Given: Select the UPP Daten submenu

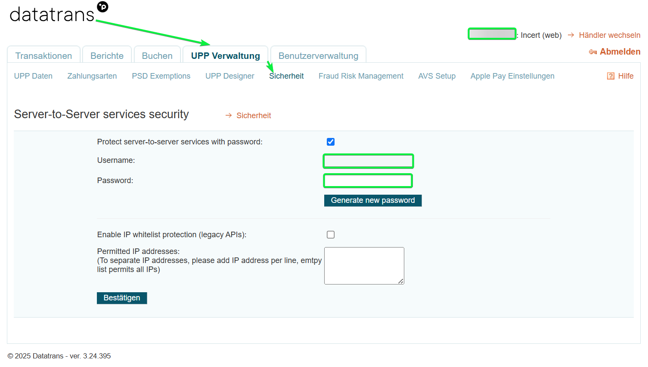Looking at the screenshot, I should pyautogui.click(x=33, y=76).
